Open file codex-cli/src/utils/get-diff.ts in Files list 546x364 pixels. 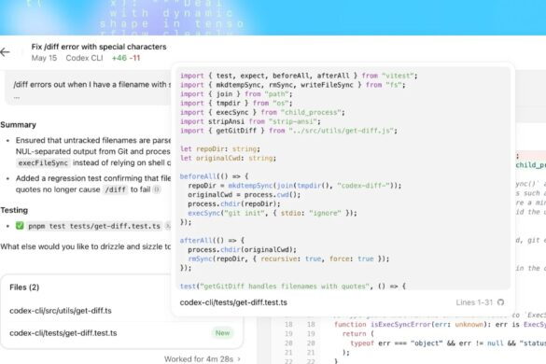61,311
